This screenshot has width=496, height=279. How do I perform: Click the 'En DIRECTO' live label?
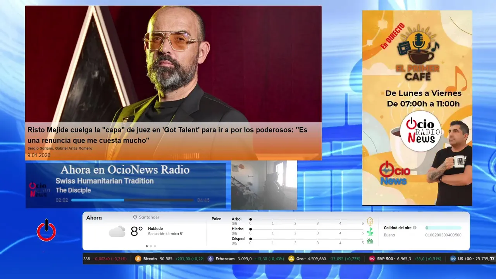coord(392,36)
